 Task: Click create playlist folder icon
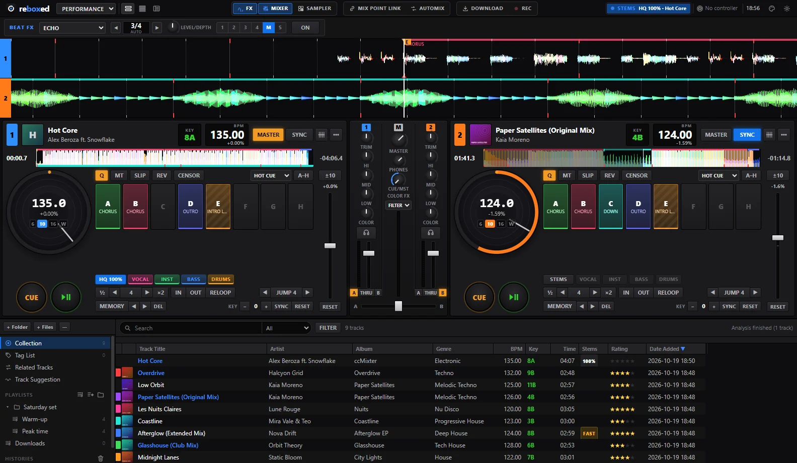(x=101, y=395)
